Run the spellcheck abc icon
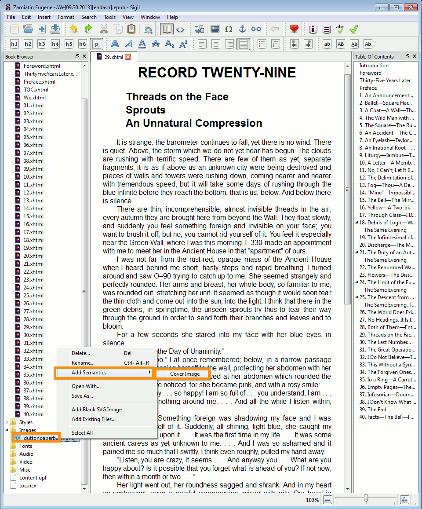The width and height of the screenshot is (422, 509). point(340,29)
